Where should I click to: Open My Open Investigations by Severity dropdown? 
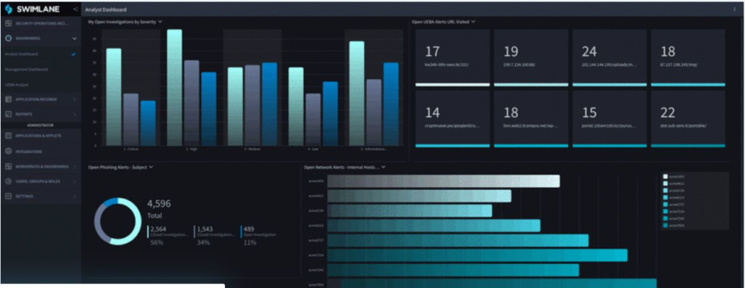(160, 22)
